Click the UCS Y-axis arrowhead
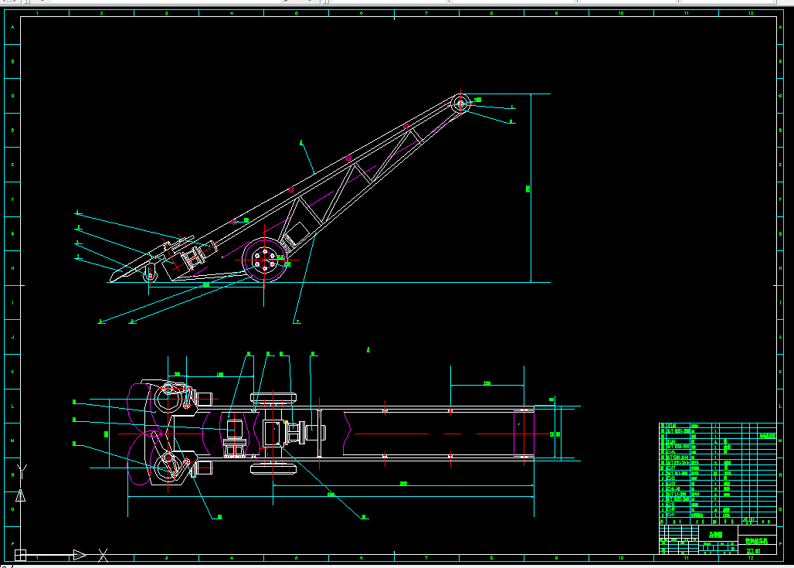This screenshot has height=568, width=794. point(20,495)
